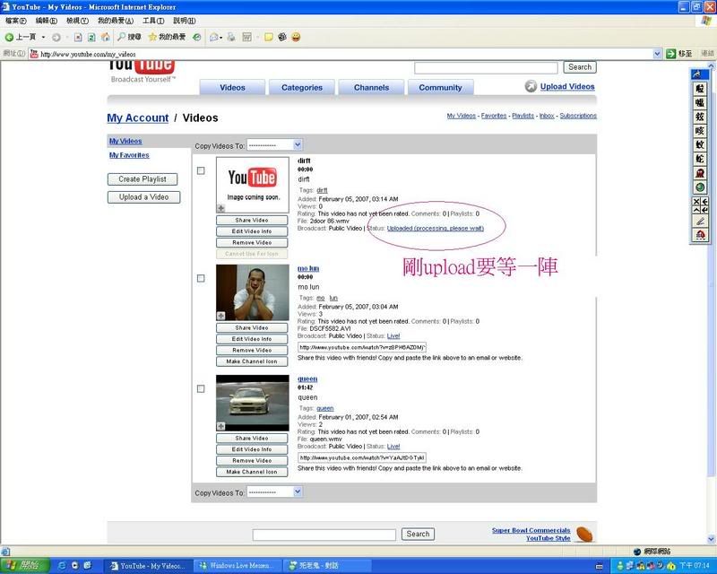Screen dimensions: 717x574
Task: Open the top Copy Videos To dropdown
Action: pos(275,145)
